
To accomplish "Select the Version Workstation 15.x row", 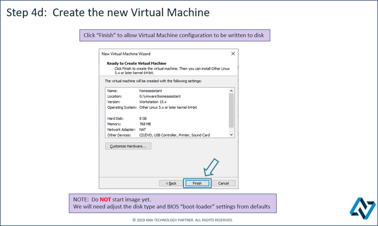I will coord(145,102).
